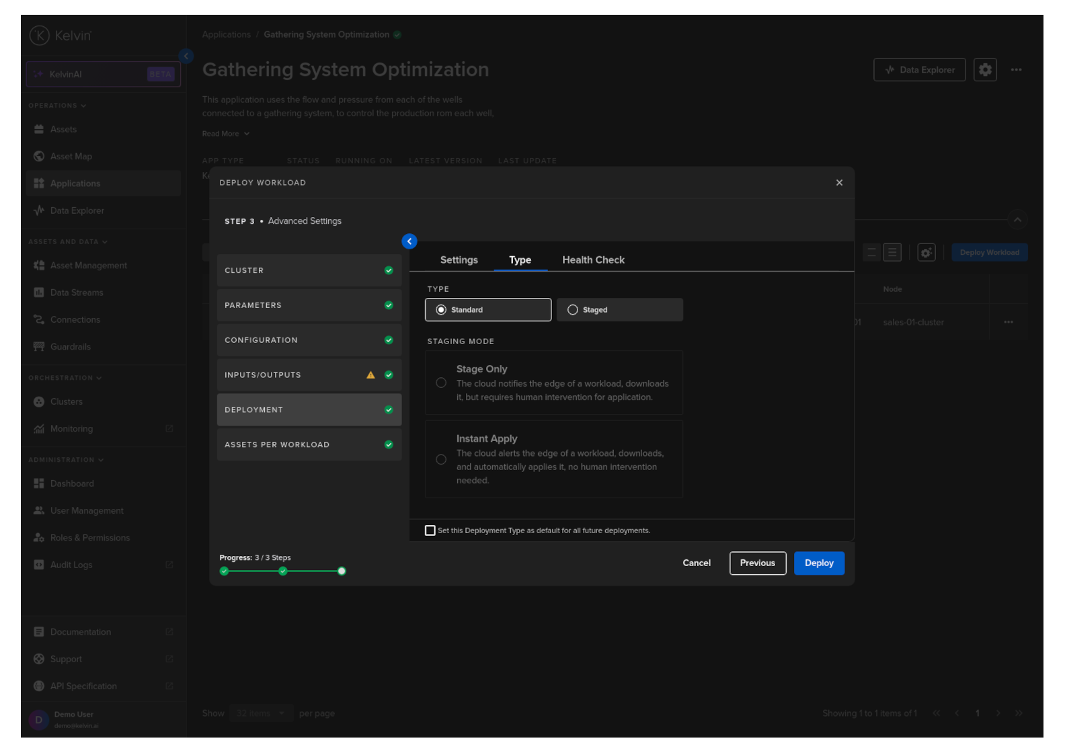
Task: Choose the Instant Apply staging mode
Action: (441, 459)
